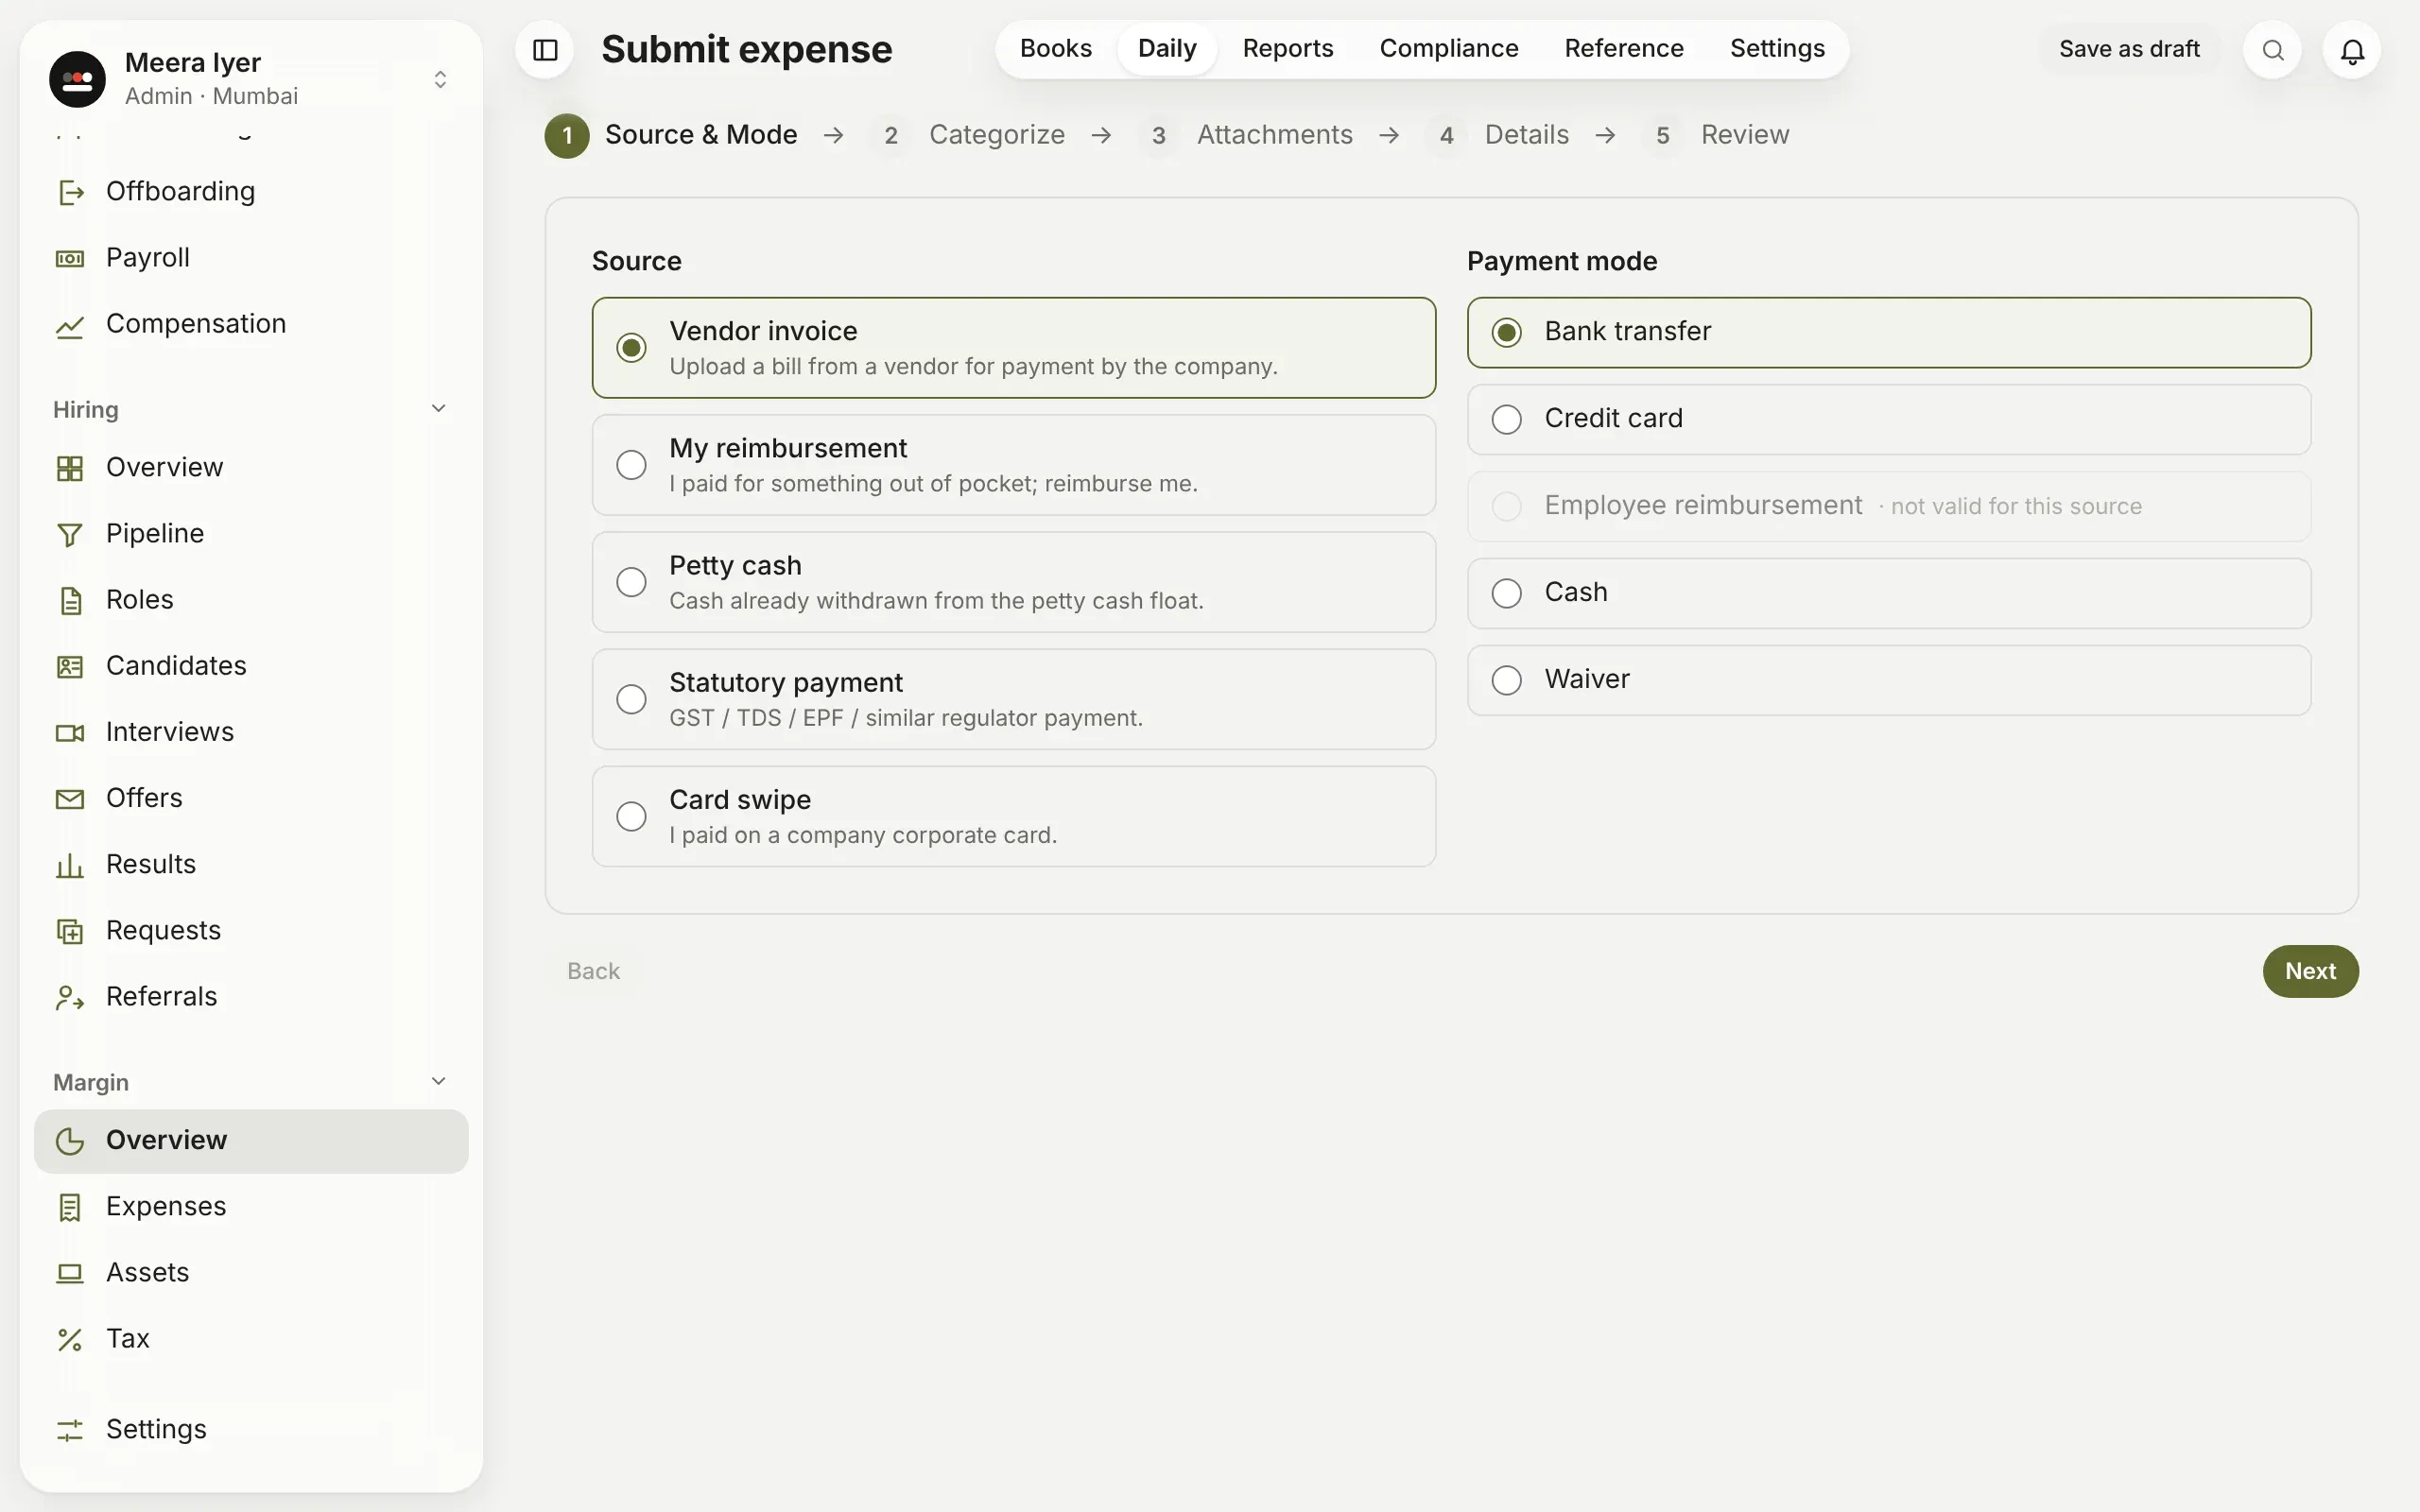Click the Requests icon in the sidebar

click(x=70, y=931)
